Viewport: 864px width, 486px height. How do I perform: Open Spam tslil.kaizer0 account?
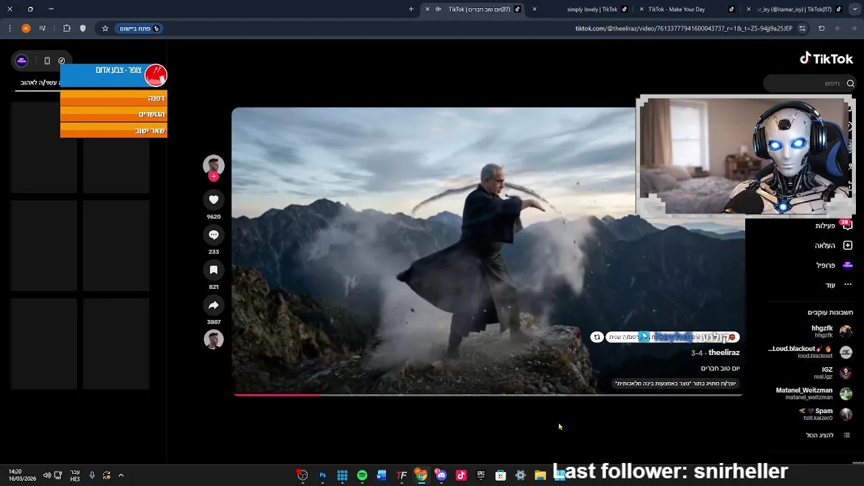pyautogui.click(x=826, y=414)
